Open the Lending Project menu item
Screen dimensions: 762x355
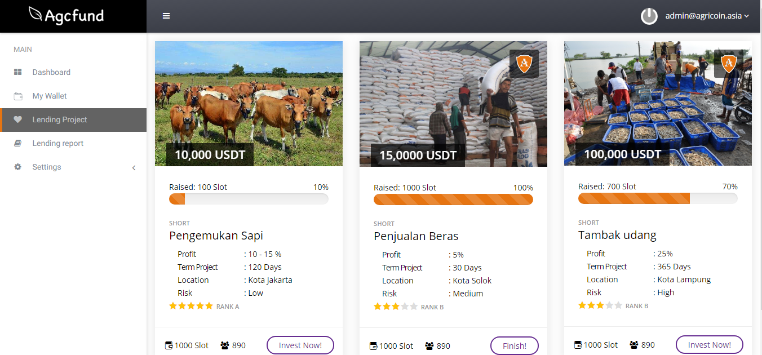(x=60, y=119)
